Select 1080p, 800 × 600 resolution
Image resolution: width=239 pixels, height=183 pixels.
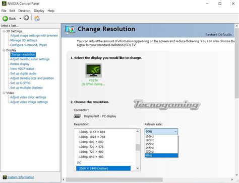[91, 142]
